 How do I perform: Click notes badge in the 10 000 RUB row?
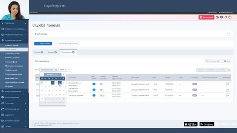pyautogui.click(x=194, y=84)
